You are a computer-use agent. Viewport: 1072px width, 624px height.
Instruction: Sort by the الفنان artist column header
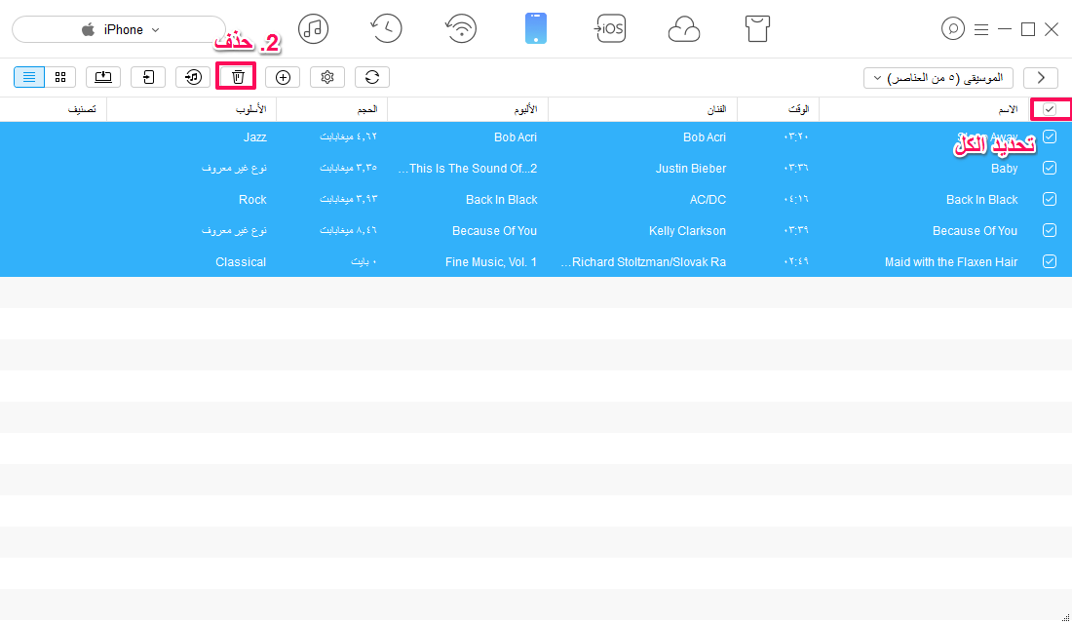tap(716, 109)
